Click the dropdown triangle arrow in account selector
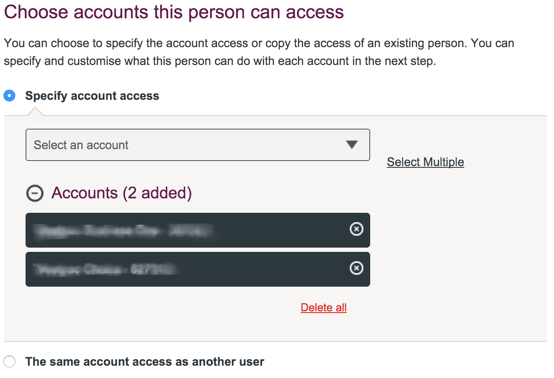Image resolution: width=554 pixels, height=378 pixels. pos(351,145)
